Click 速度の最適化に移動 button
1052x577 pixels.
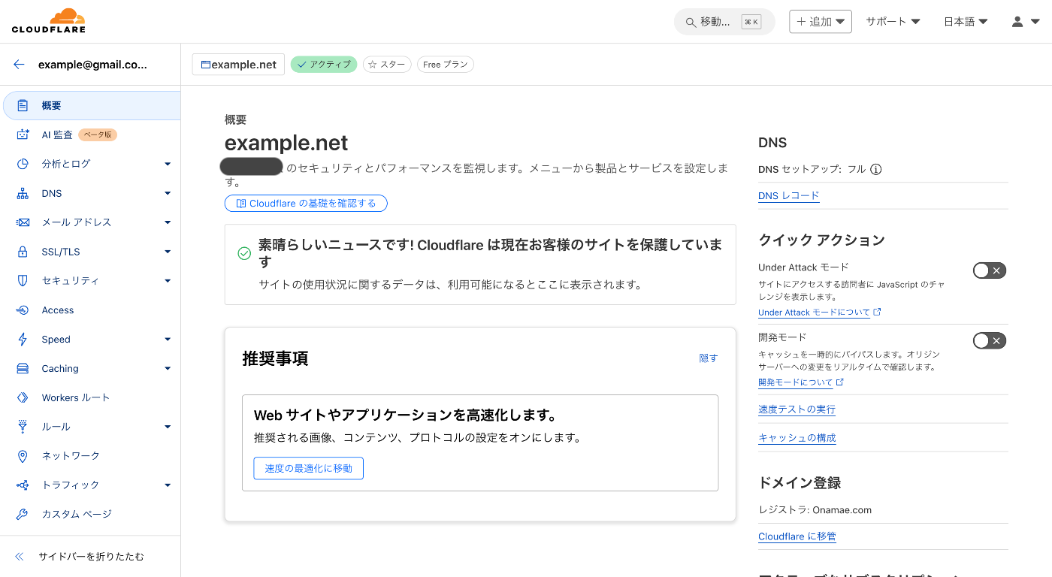308,468
